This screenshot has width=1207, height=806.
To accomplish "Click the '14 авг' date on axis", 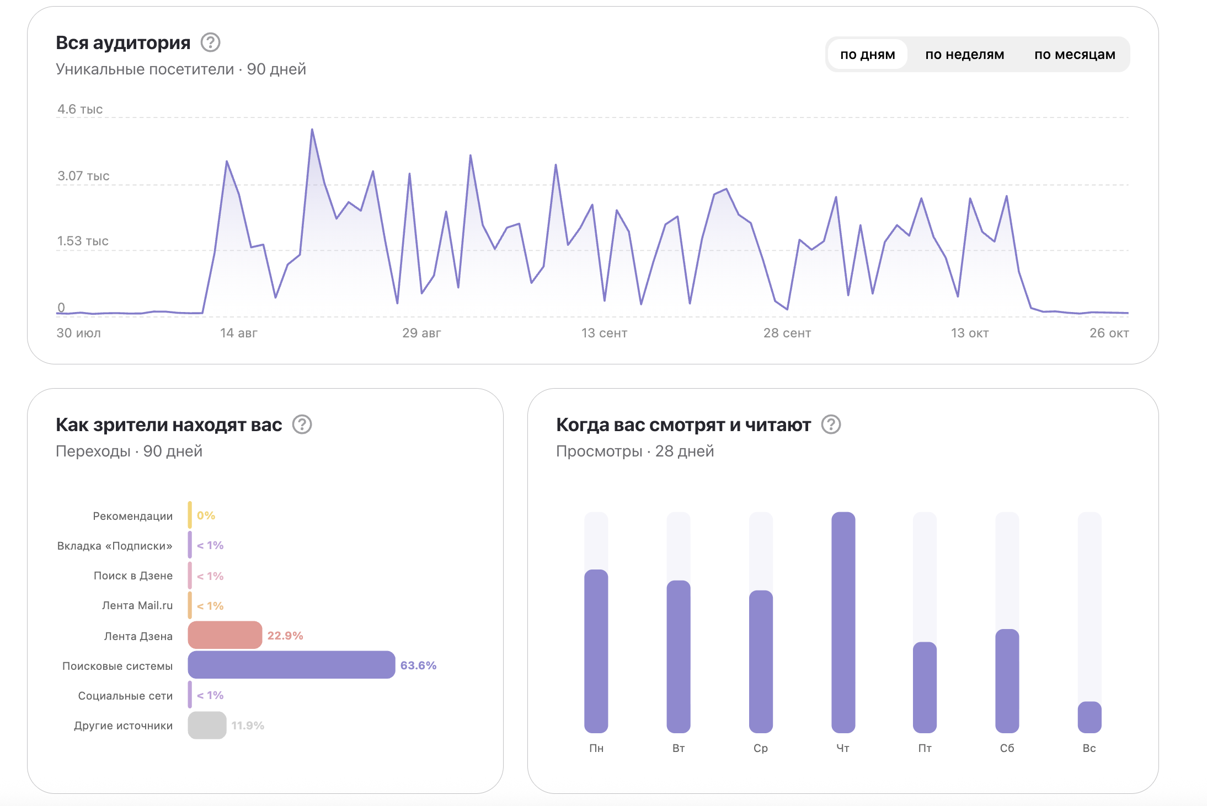I will pos(238,333).
